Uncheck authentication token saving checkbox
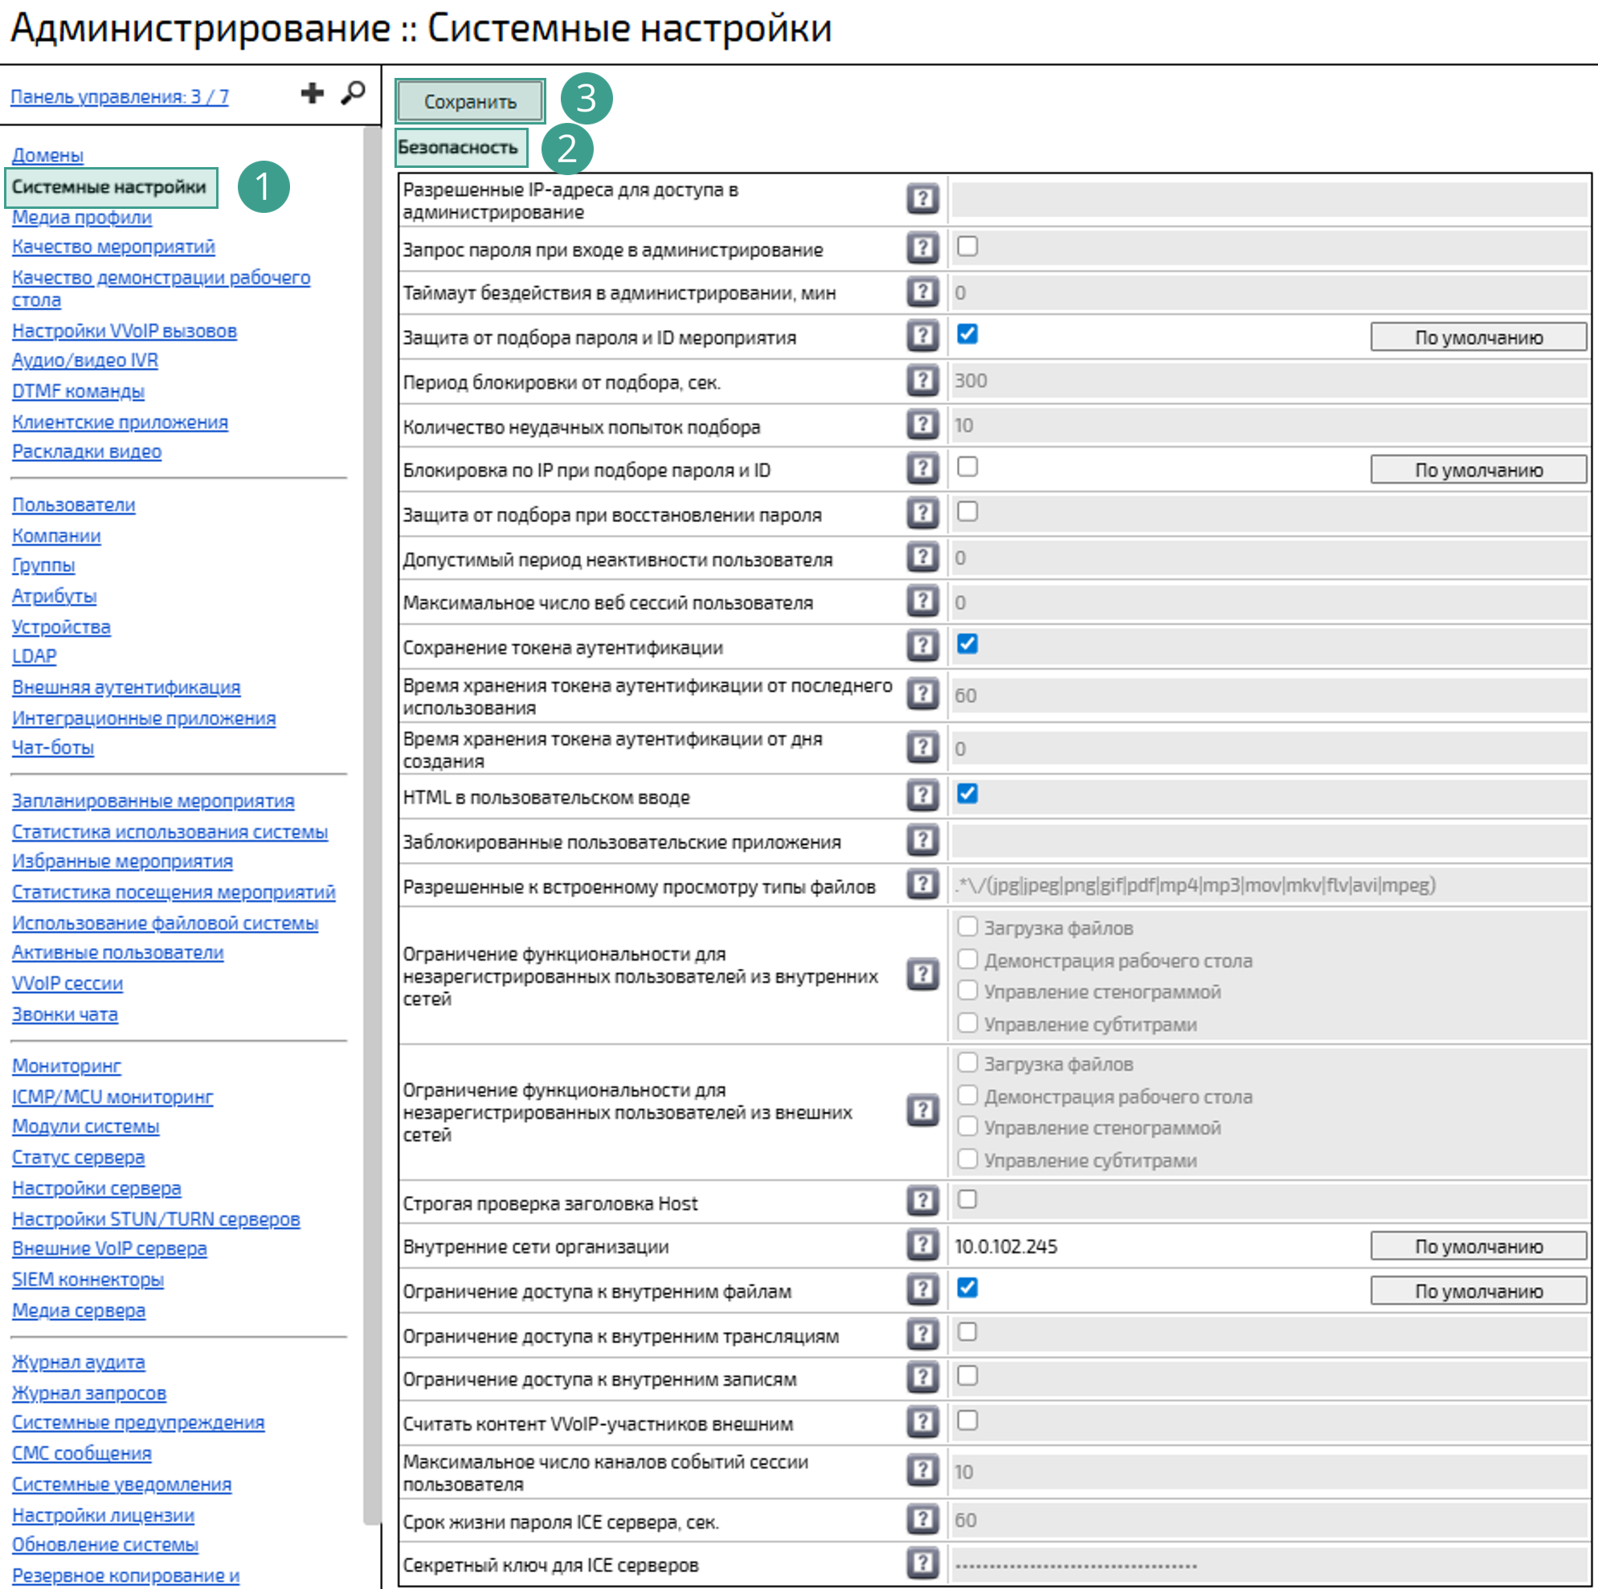Viewport: 1598px width, 1589px height. click(967, 644)
